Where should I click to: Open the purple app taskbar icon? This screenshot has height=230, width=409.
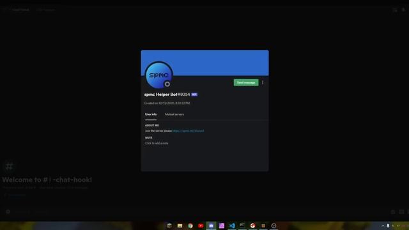(x=222, y=226)
